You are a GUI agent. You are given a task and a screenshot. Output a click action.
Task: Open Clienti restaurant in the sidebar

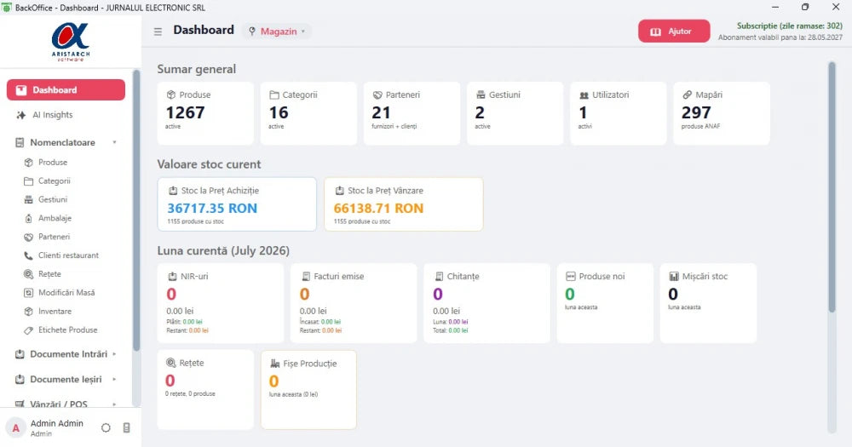pyautogui.click(x=68, y=255)
